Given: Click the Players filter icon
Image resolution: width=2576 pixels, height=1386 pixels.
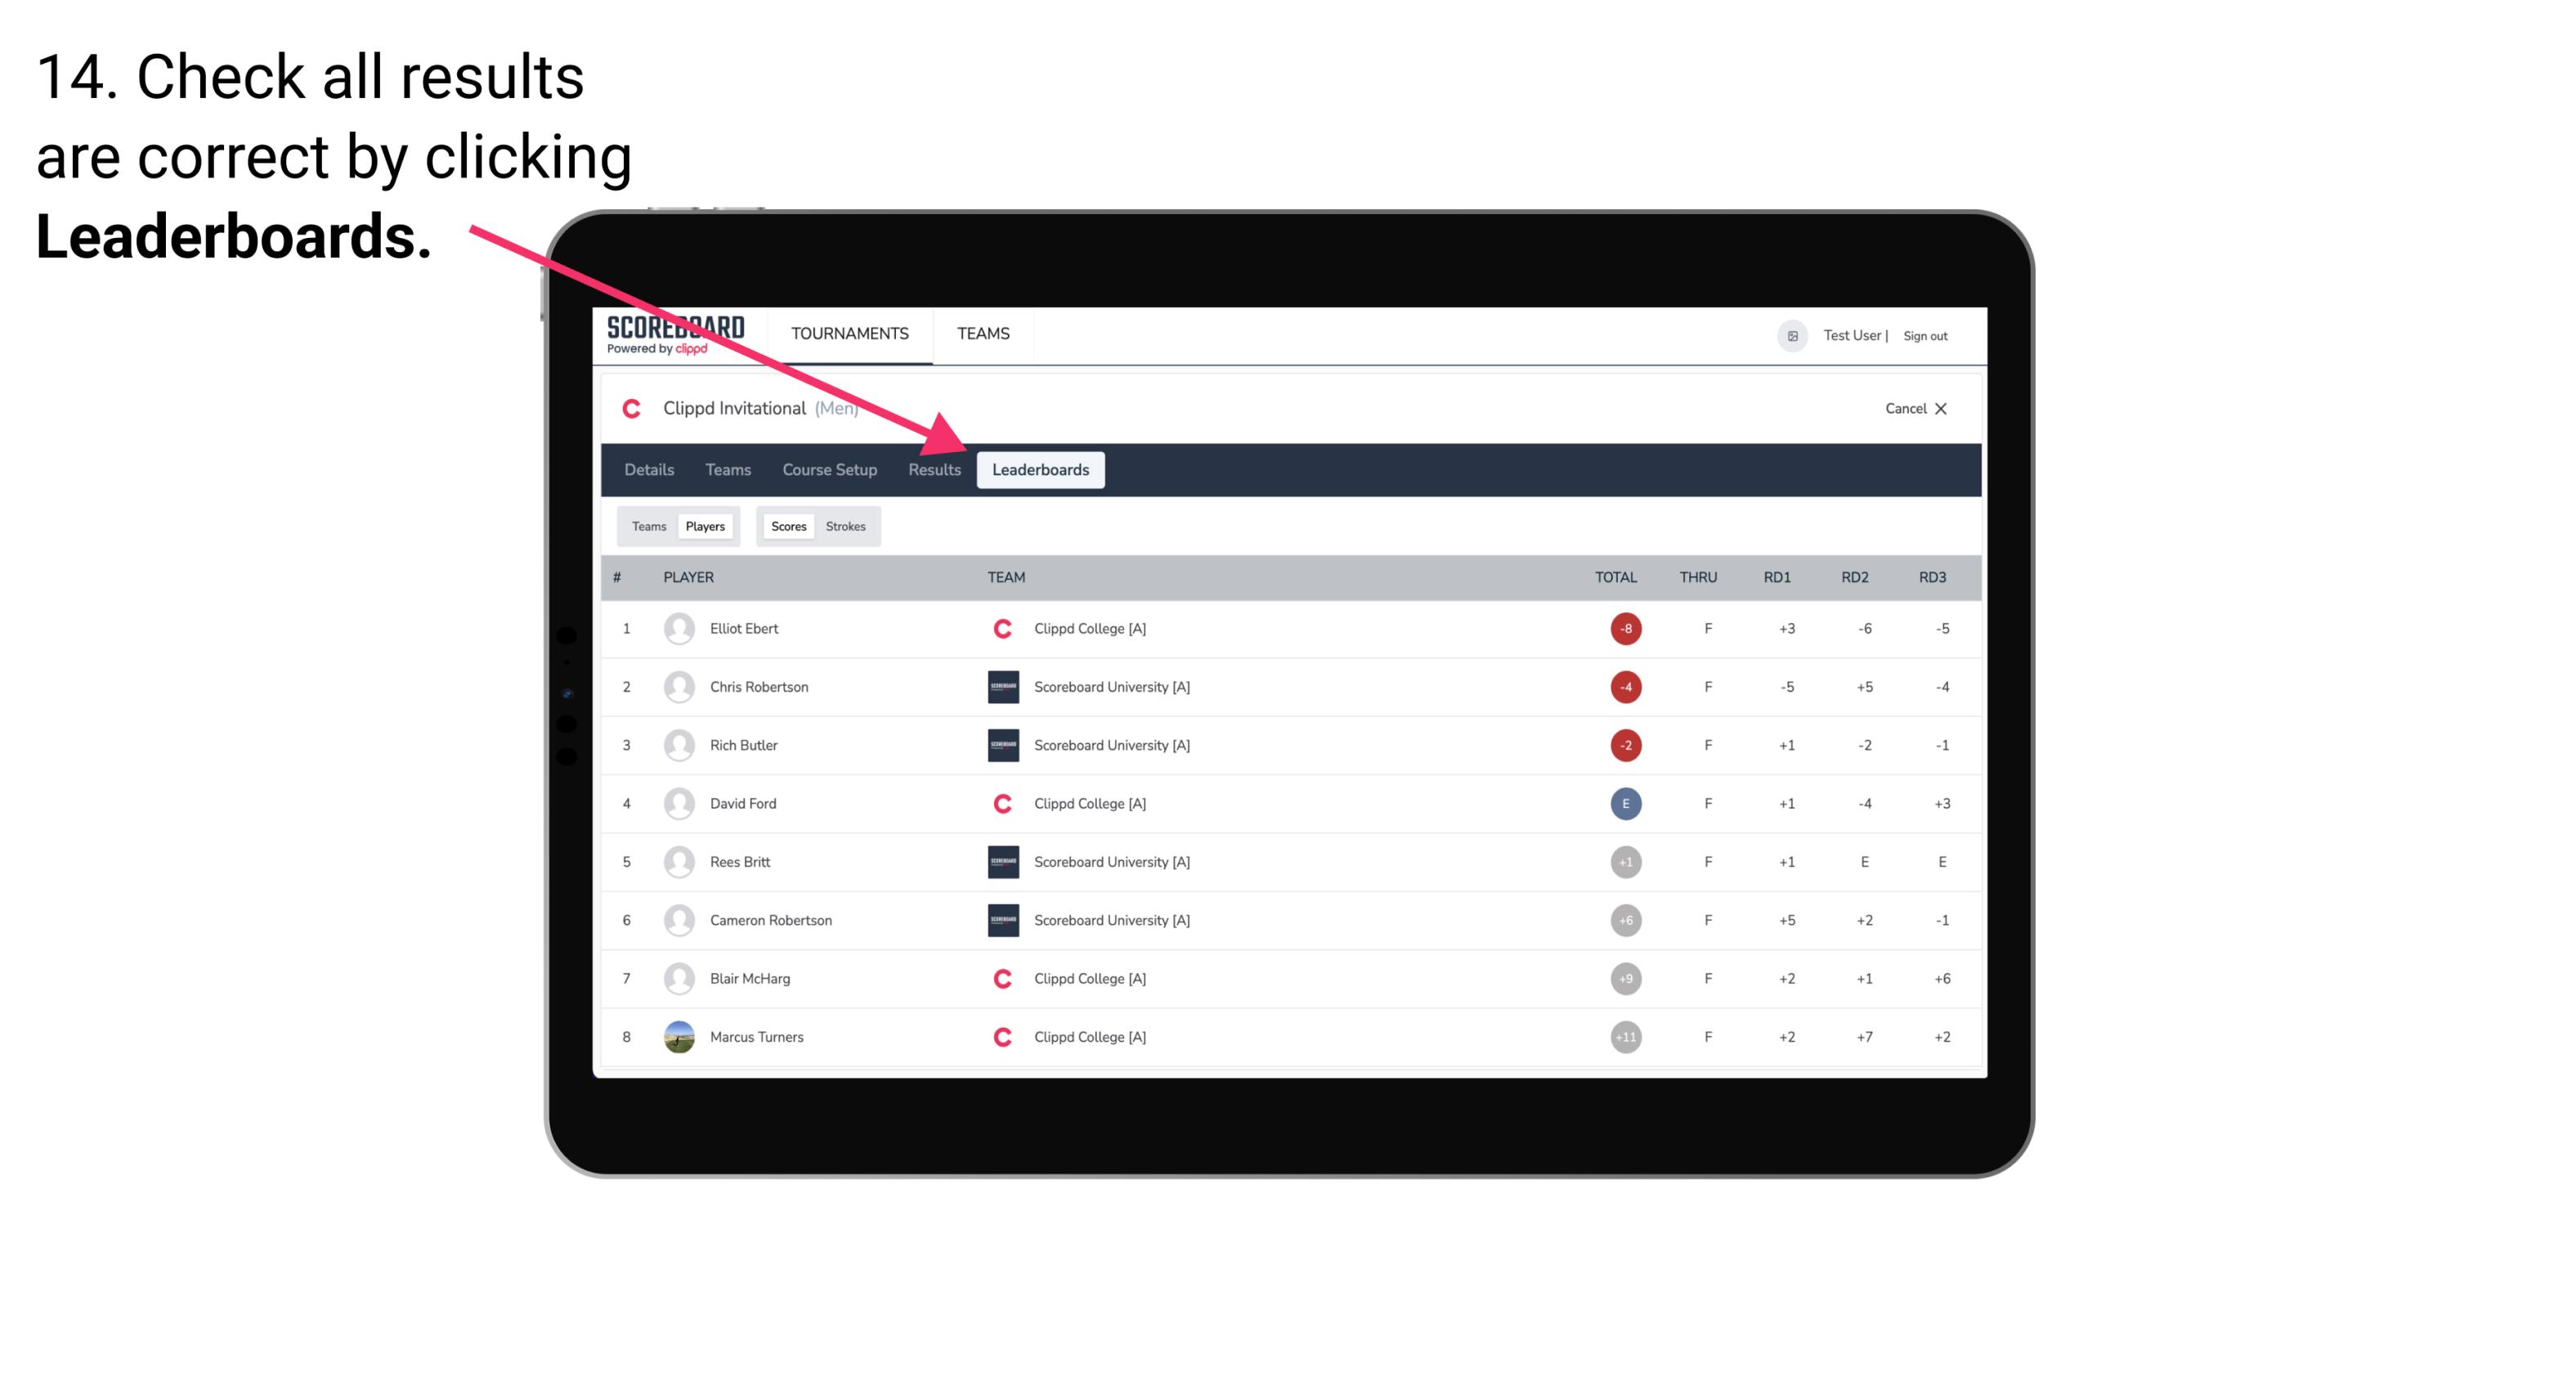Looking at the screenshot, I should tap(705, 526).
